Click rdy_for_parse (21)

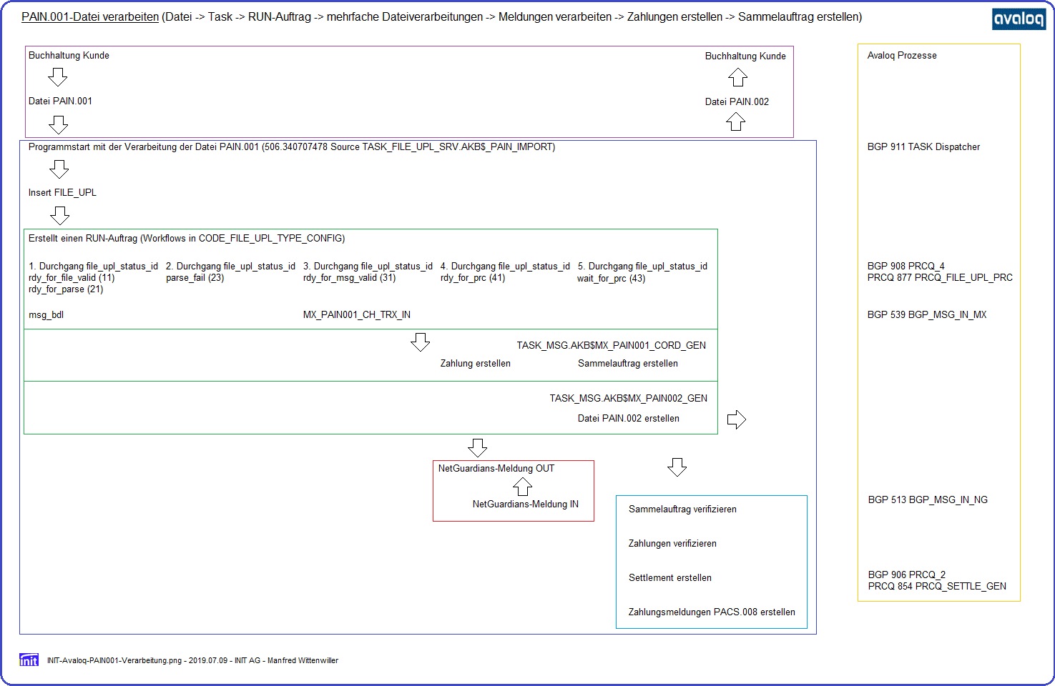(x=66, y=289)
